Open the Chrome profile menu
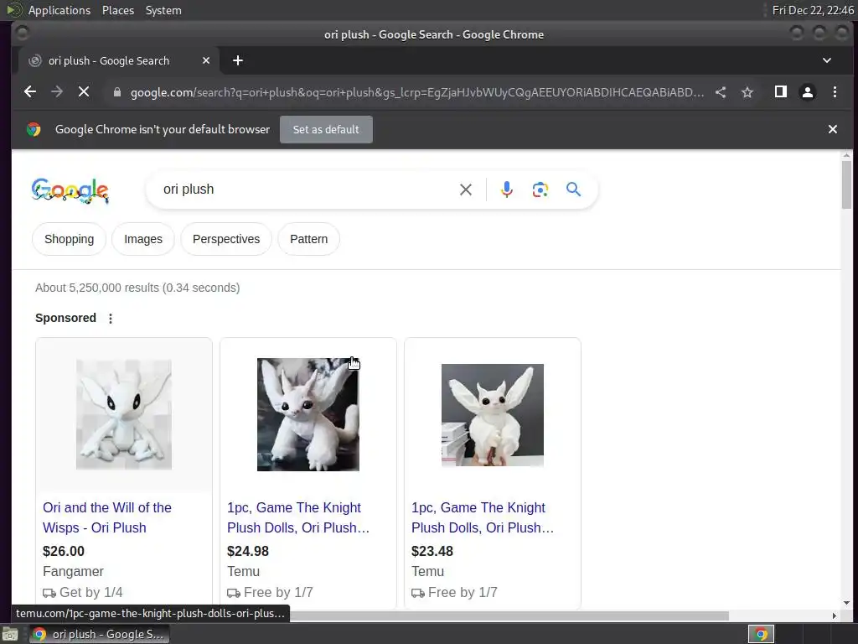Image resolution: width=858 pixels, height=644 pixels. 808,92
